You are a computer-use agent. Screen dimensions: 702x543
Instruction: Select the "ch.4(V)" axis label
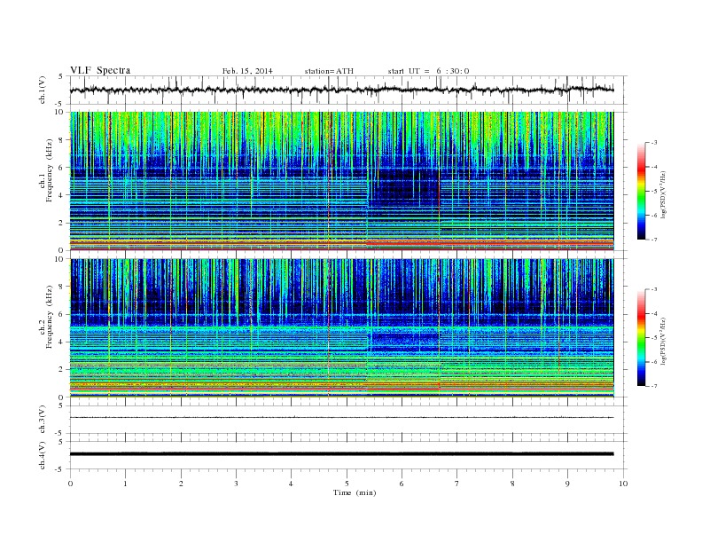43,455
